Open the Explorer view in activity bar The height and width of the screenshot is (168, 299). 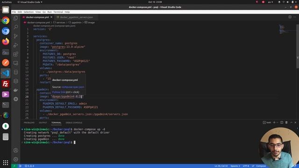[x=16, y=18]
